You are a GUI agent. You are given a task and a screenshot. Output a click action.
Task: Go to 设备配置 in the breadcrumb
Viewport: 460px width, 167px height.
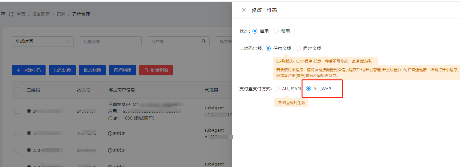(x=41, y=14)
